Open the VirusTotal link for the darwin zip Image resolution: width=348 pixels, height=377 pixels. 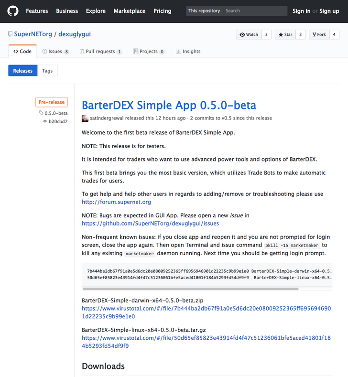(x=207, y=312)
